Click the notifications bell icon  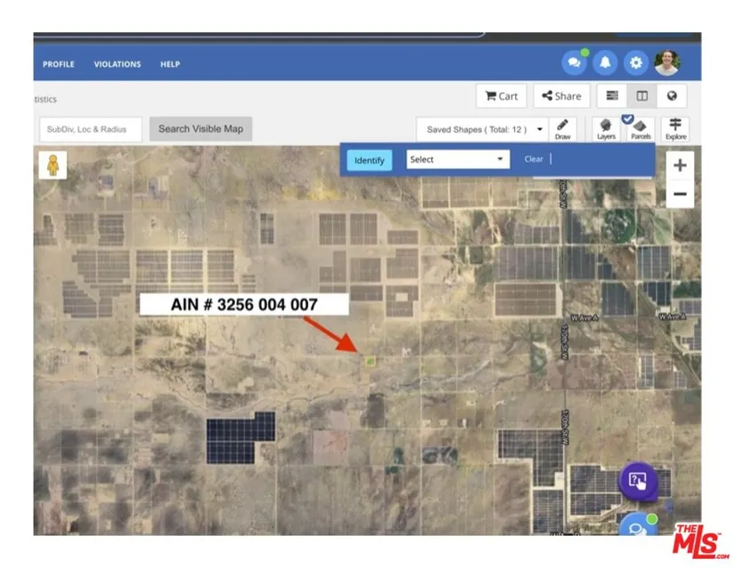pyautogui.click(x=605, y=63)
